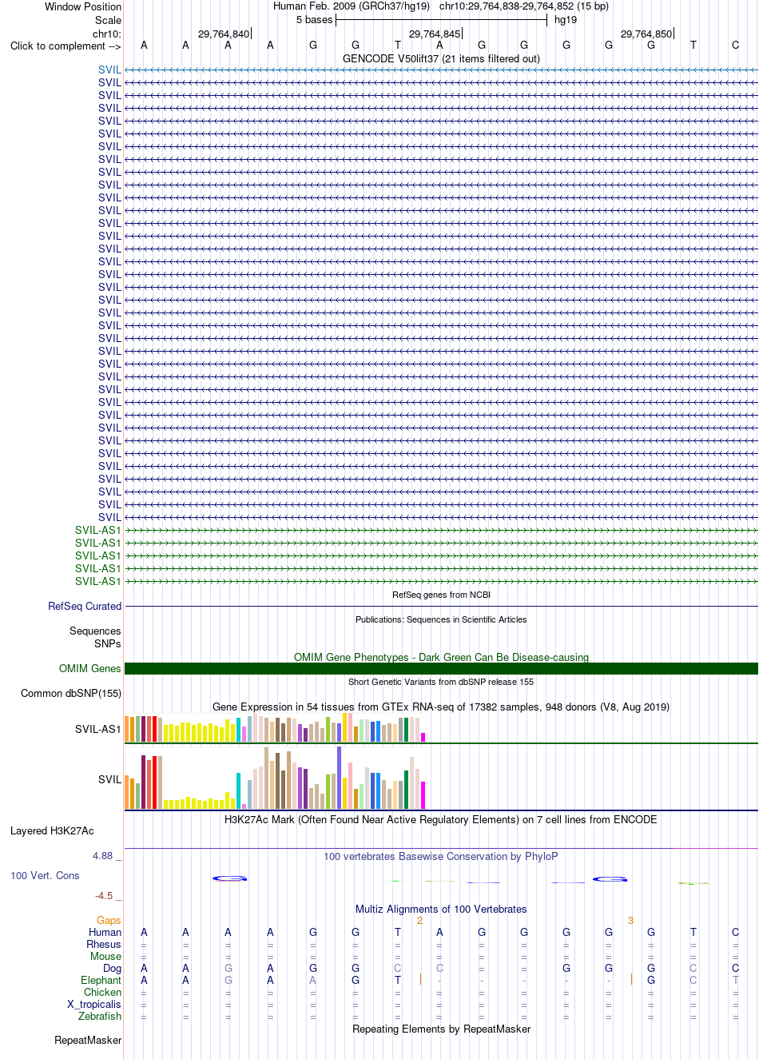
Task: Click the RepeatMasker track label
Action: (x=88, y=1040)
